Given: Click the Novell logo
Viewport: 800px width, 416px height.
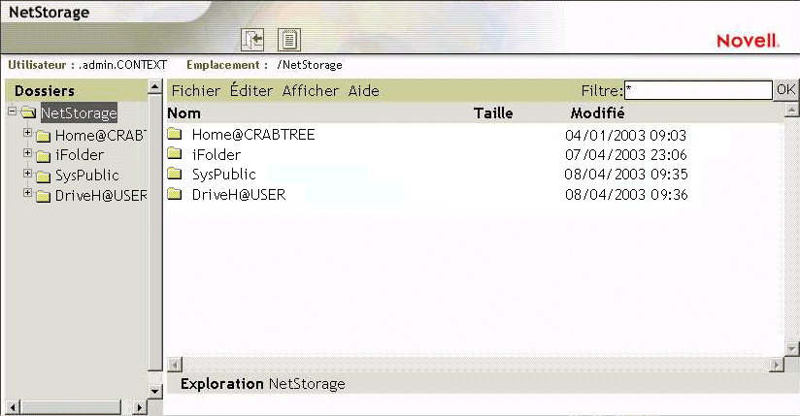Looking at the screenshot, I should [748, 41].
